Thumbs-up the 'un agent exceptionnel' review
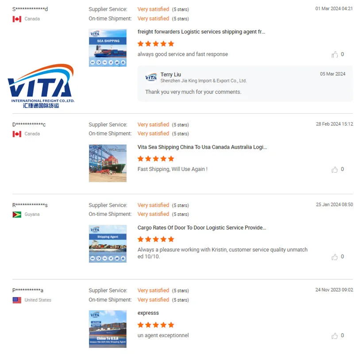 coord(335,336)
